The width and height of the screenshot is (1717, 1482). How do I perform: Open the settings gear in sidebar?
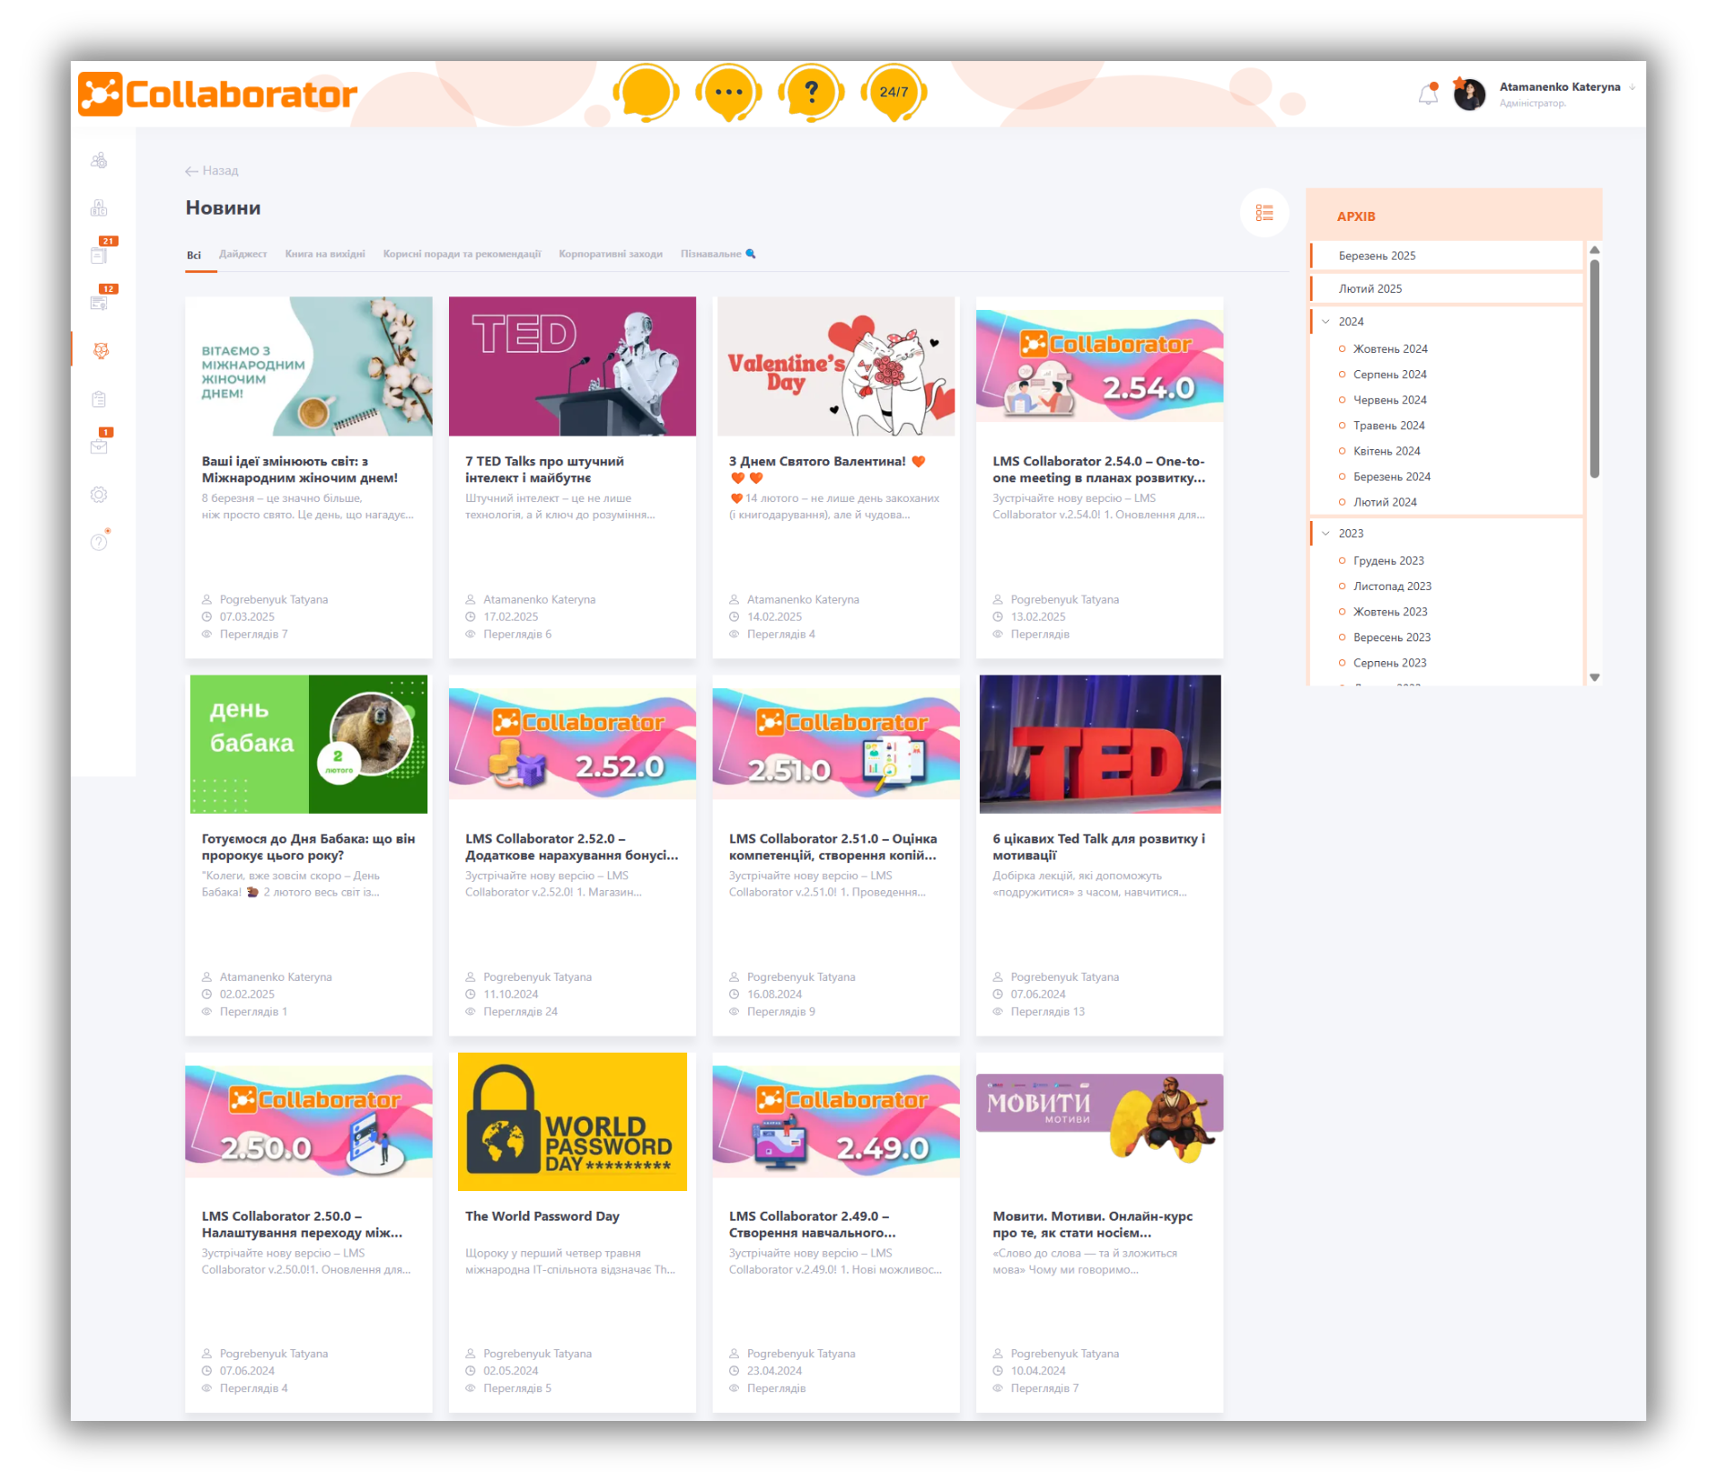coord(99,494)
